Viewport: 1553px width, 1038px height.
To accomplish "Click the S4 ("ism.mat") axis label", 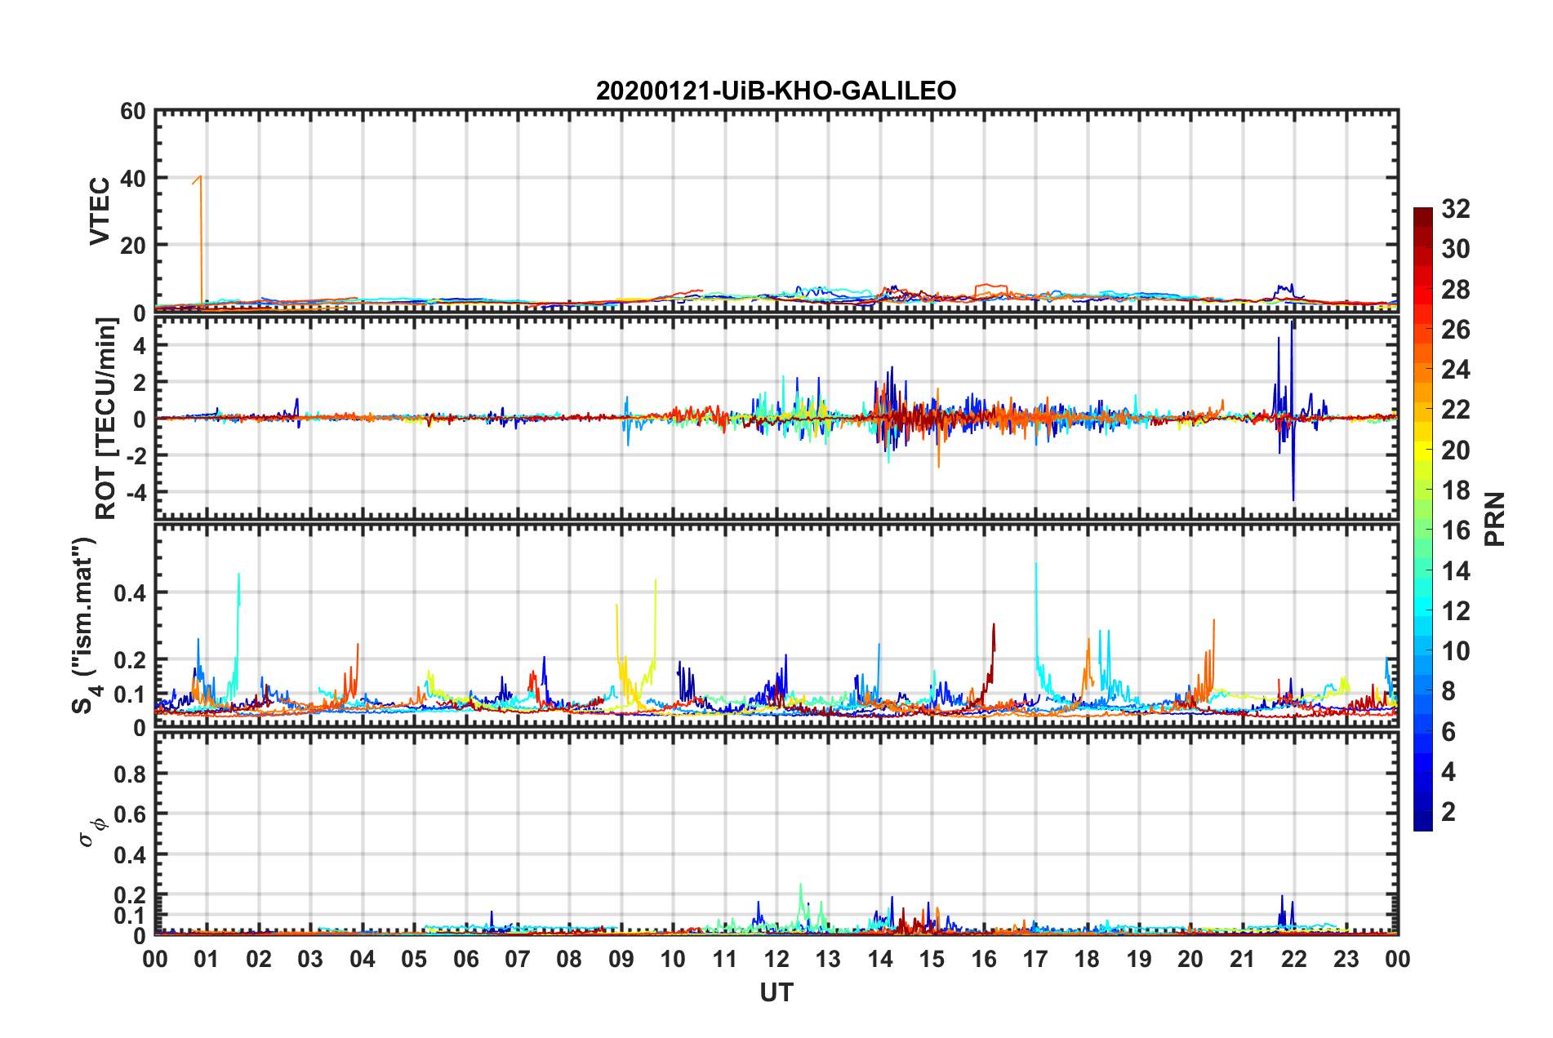I will pos(85,624).
